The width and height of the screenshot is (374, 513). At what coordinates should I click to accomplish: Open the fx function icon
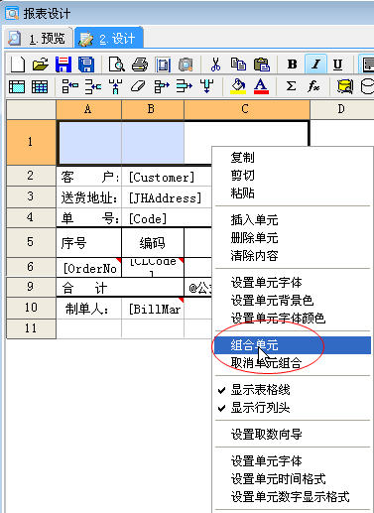click(x=313, y=86)
